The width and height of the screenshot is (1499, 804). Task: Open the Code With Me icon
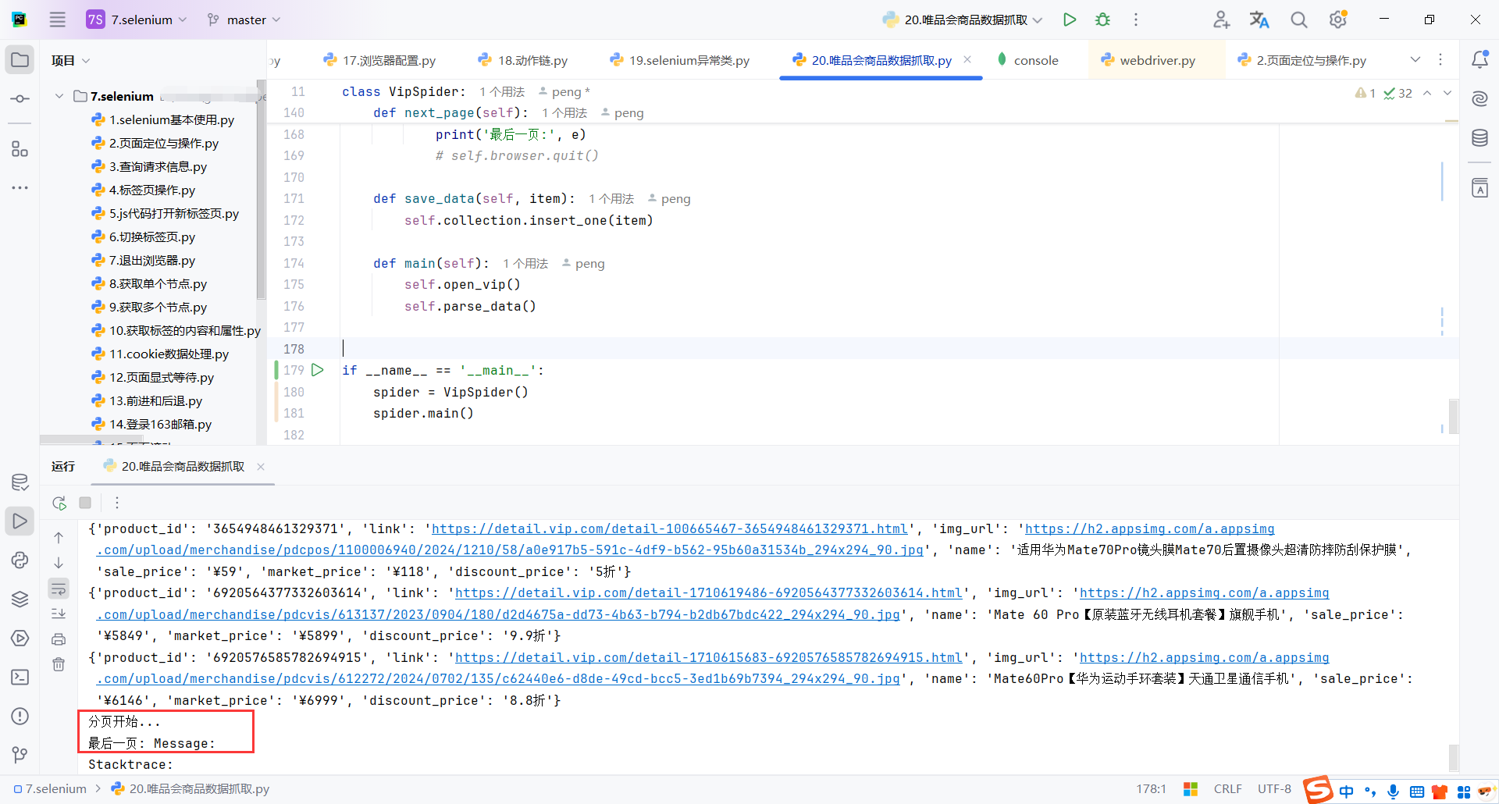[x=1221, y=20]
